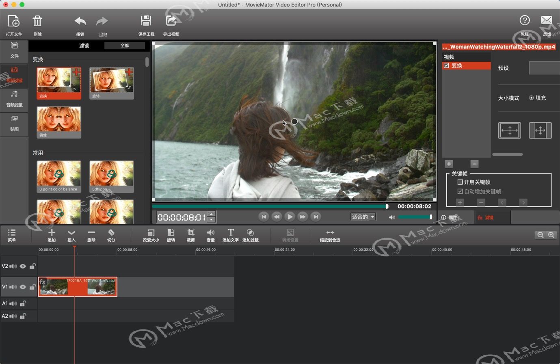Open the 预设 preset combo box
560x364 pixels.
point(544,68)
